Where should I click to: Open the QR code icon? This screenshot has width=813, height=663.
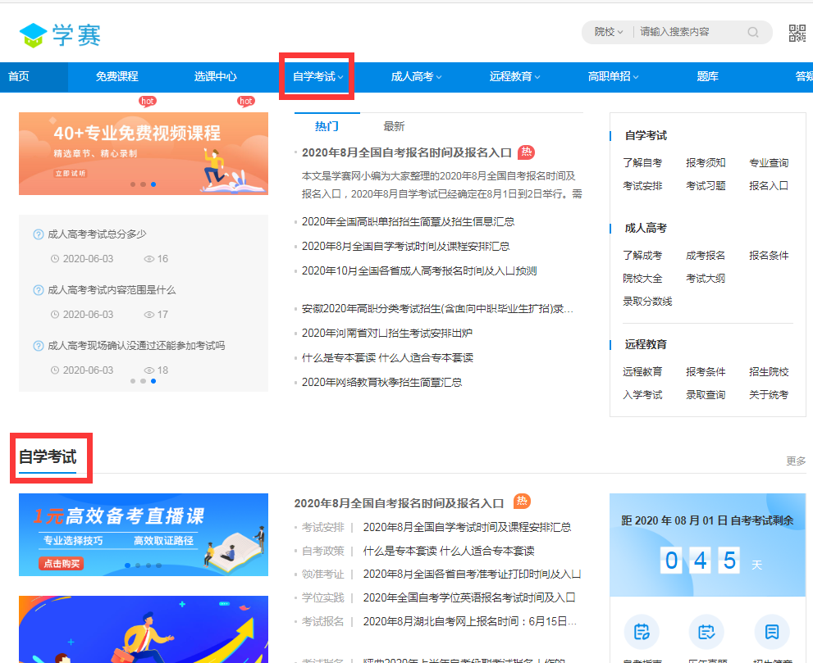pos(797,33)
